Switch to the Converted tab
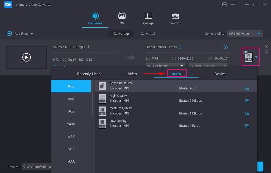Image resolution: width=271 pixels, height=173 pixels. point(148,34)
